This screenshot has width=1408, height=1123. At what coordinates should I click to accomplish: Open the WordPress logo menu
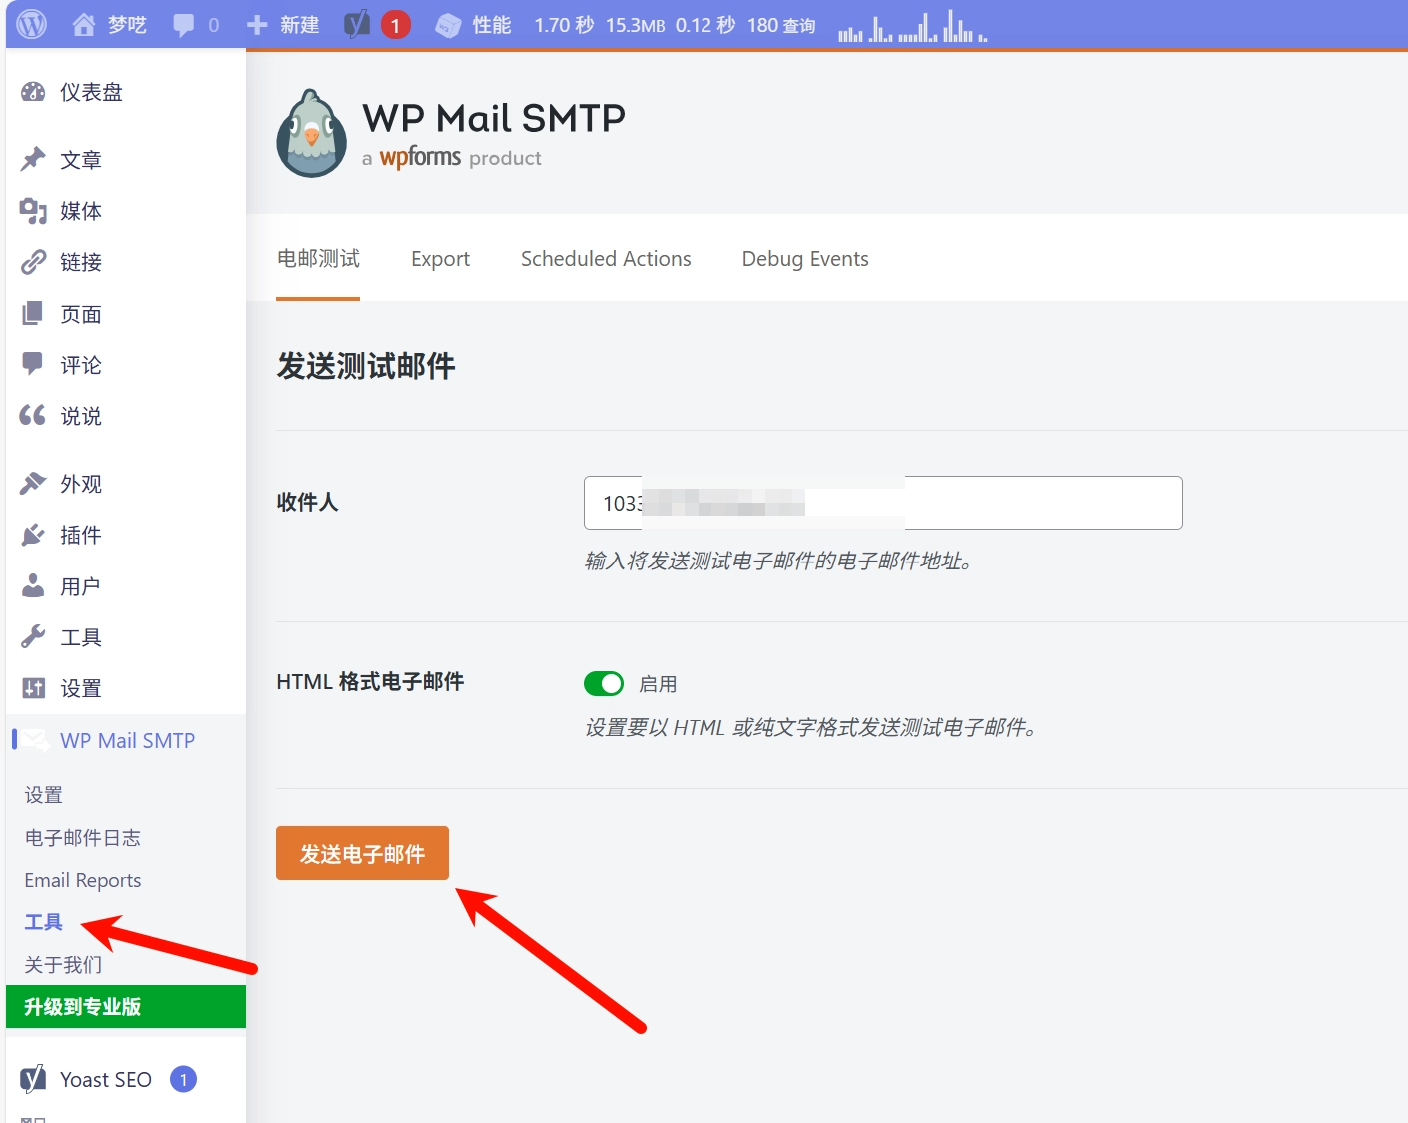pos(32,24)
